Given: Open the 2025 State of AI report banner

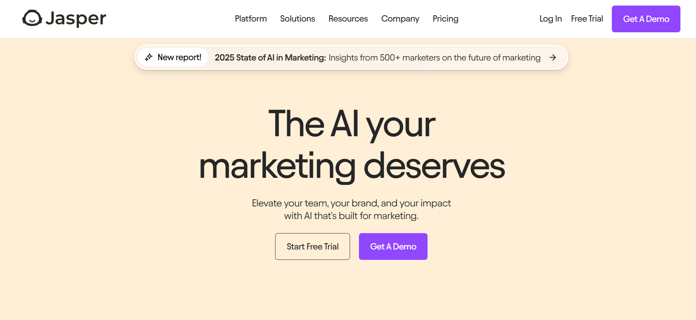Looking at the screenshot, I should [351, 58].
